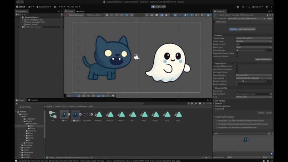Open the Import Mode dropdown
This screenshot has height=162, width=288.
pyautogui.click(x=254, y=78)
